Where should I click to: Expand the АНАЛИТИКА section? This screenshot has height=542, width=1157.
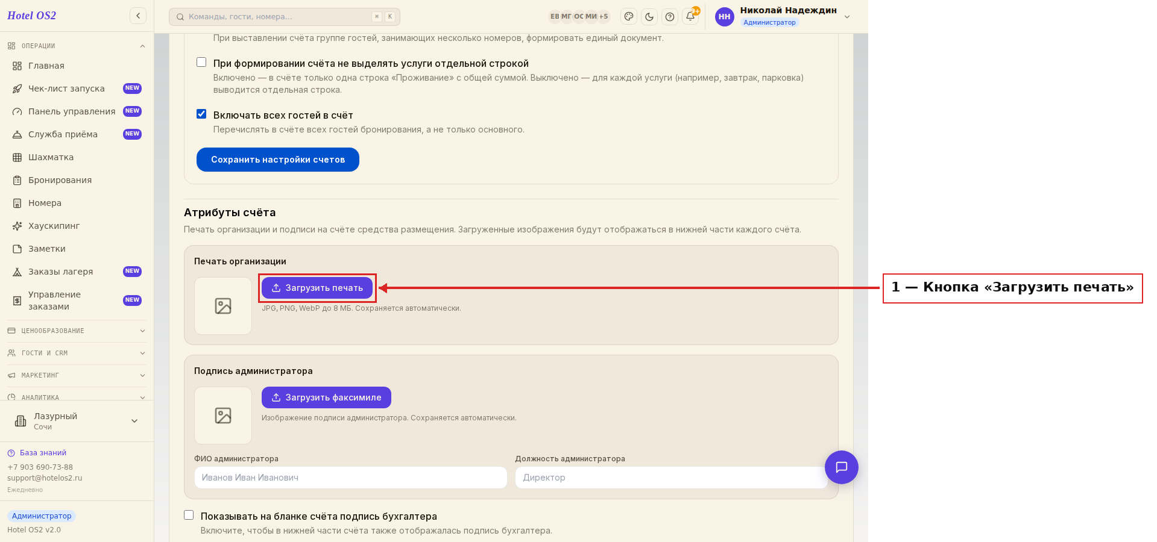tap(77, 397)
